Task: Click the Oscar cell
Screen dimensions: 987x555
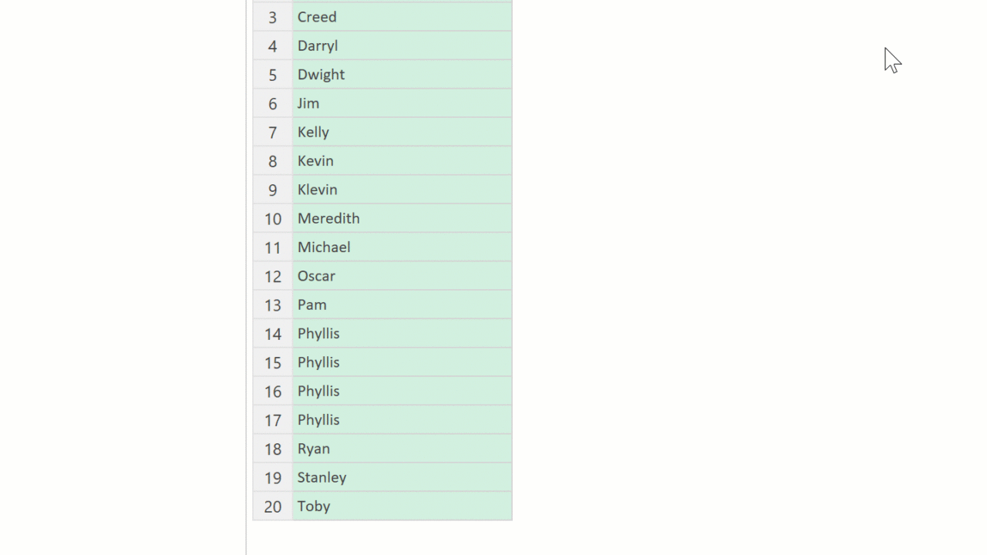Action: 402,276
